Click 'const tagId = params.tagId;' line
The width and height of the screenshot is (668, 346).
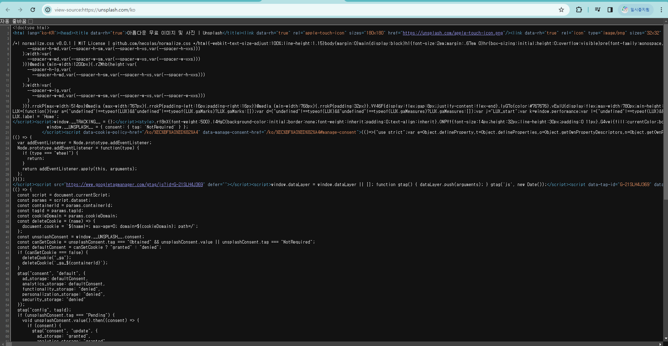click(x=51, y=211)
